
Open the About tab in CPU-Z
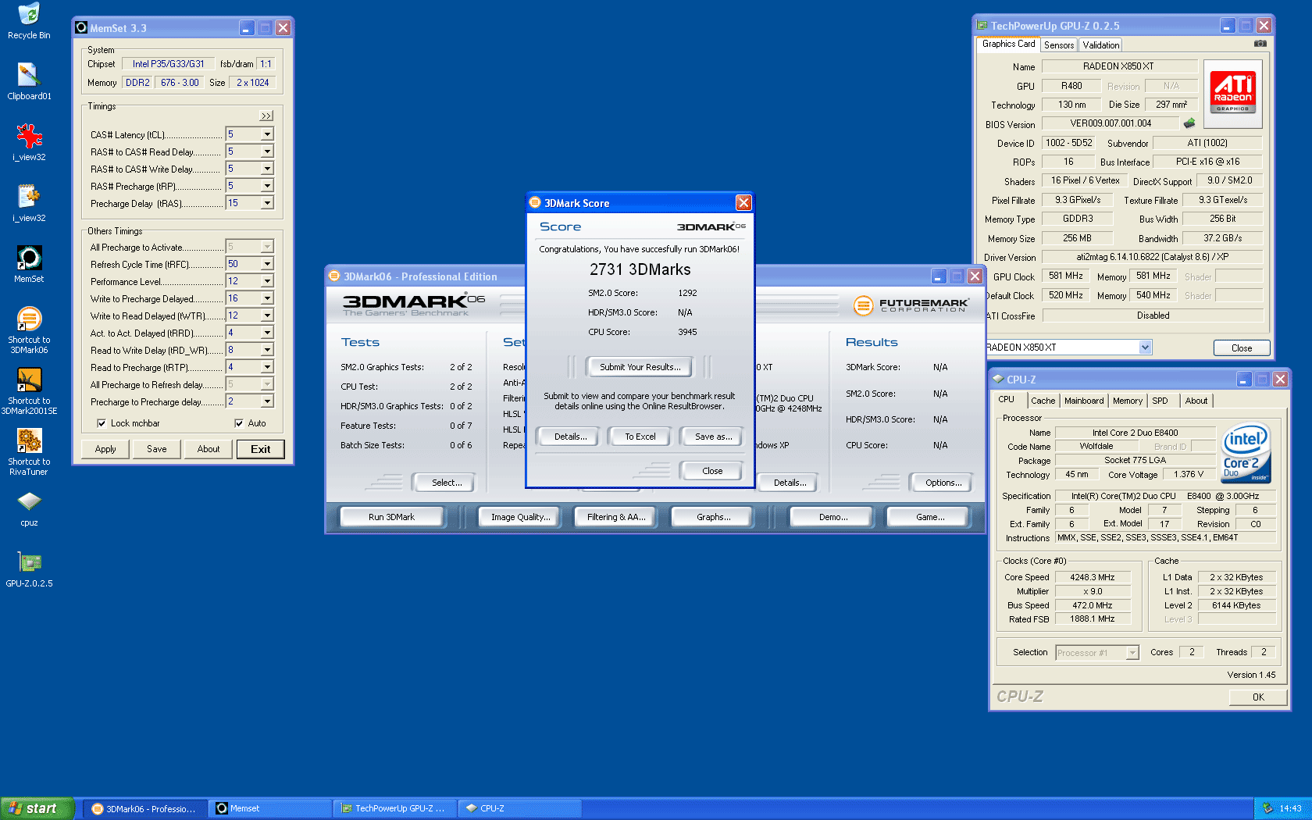(x=1196, y=401)
